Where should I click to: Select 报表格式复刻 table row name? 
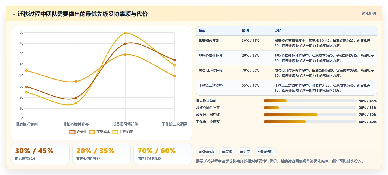pos(209,41)
